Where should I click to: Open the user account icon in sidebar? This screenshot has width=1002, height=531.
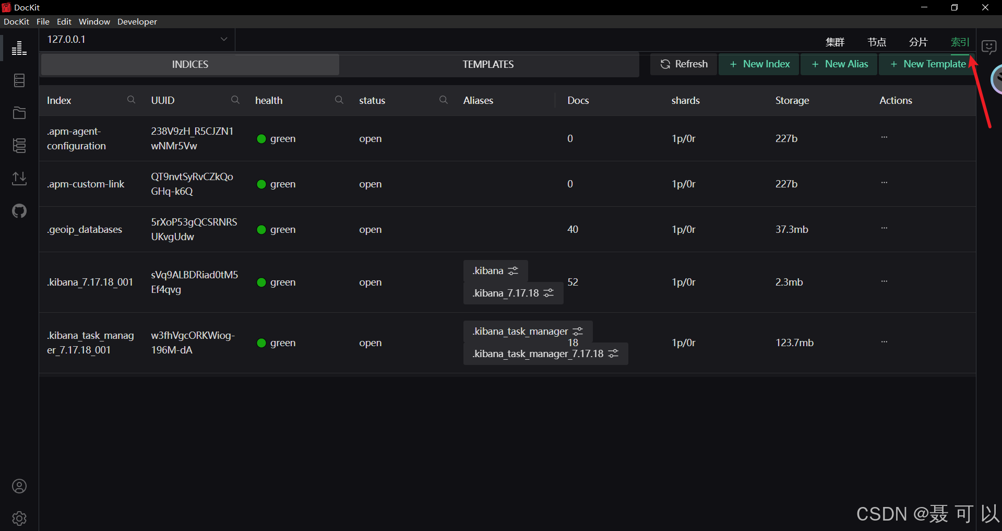click(19, 486)
